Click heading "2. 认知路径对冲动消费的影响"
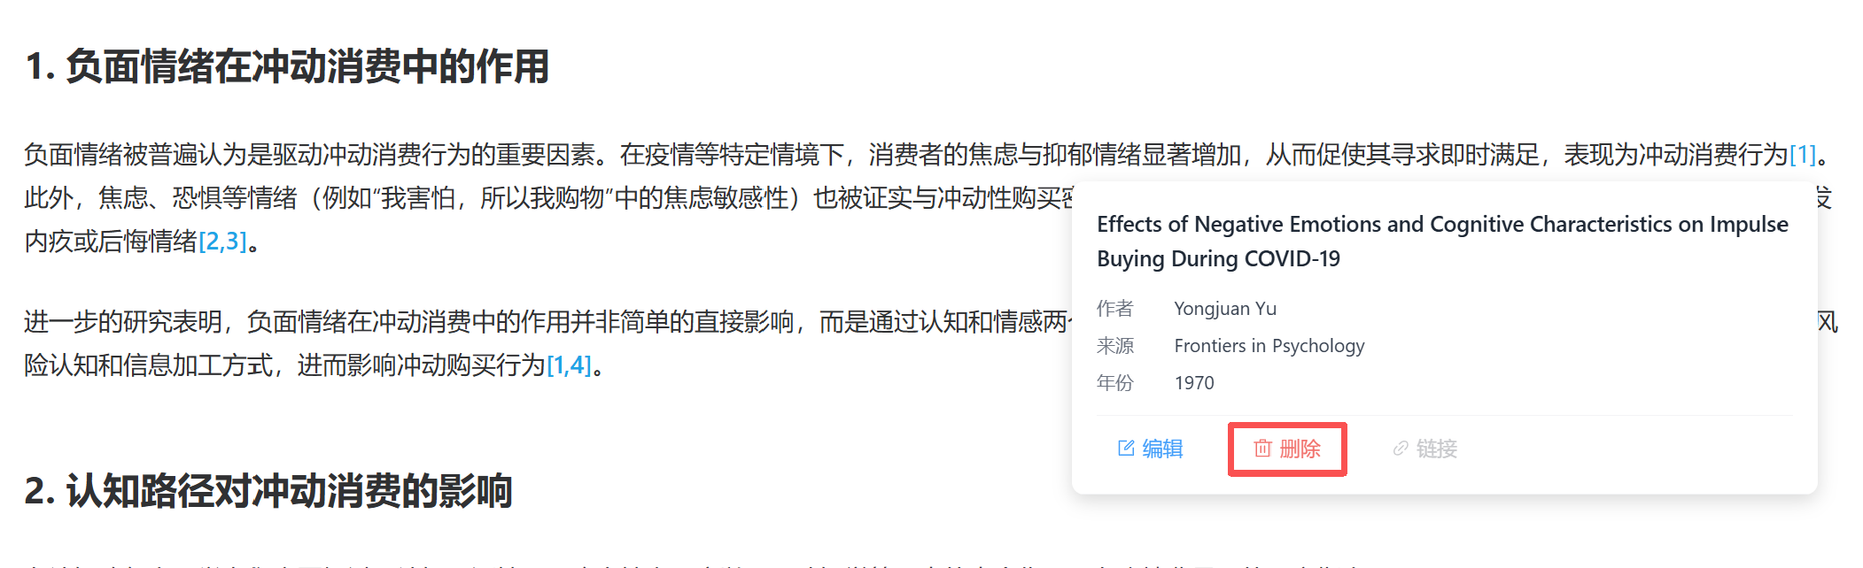 pyautogui.click(x=268, y=491)
